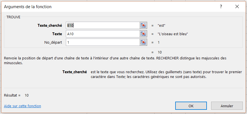Click the Résultat = 10 text

tap(16, 95)
